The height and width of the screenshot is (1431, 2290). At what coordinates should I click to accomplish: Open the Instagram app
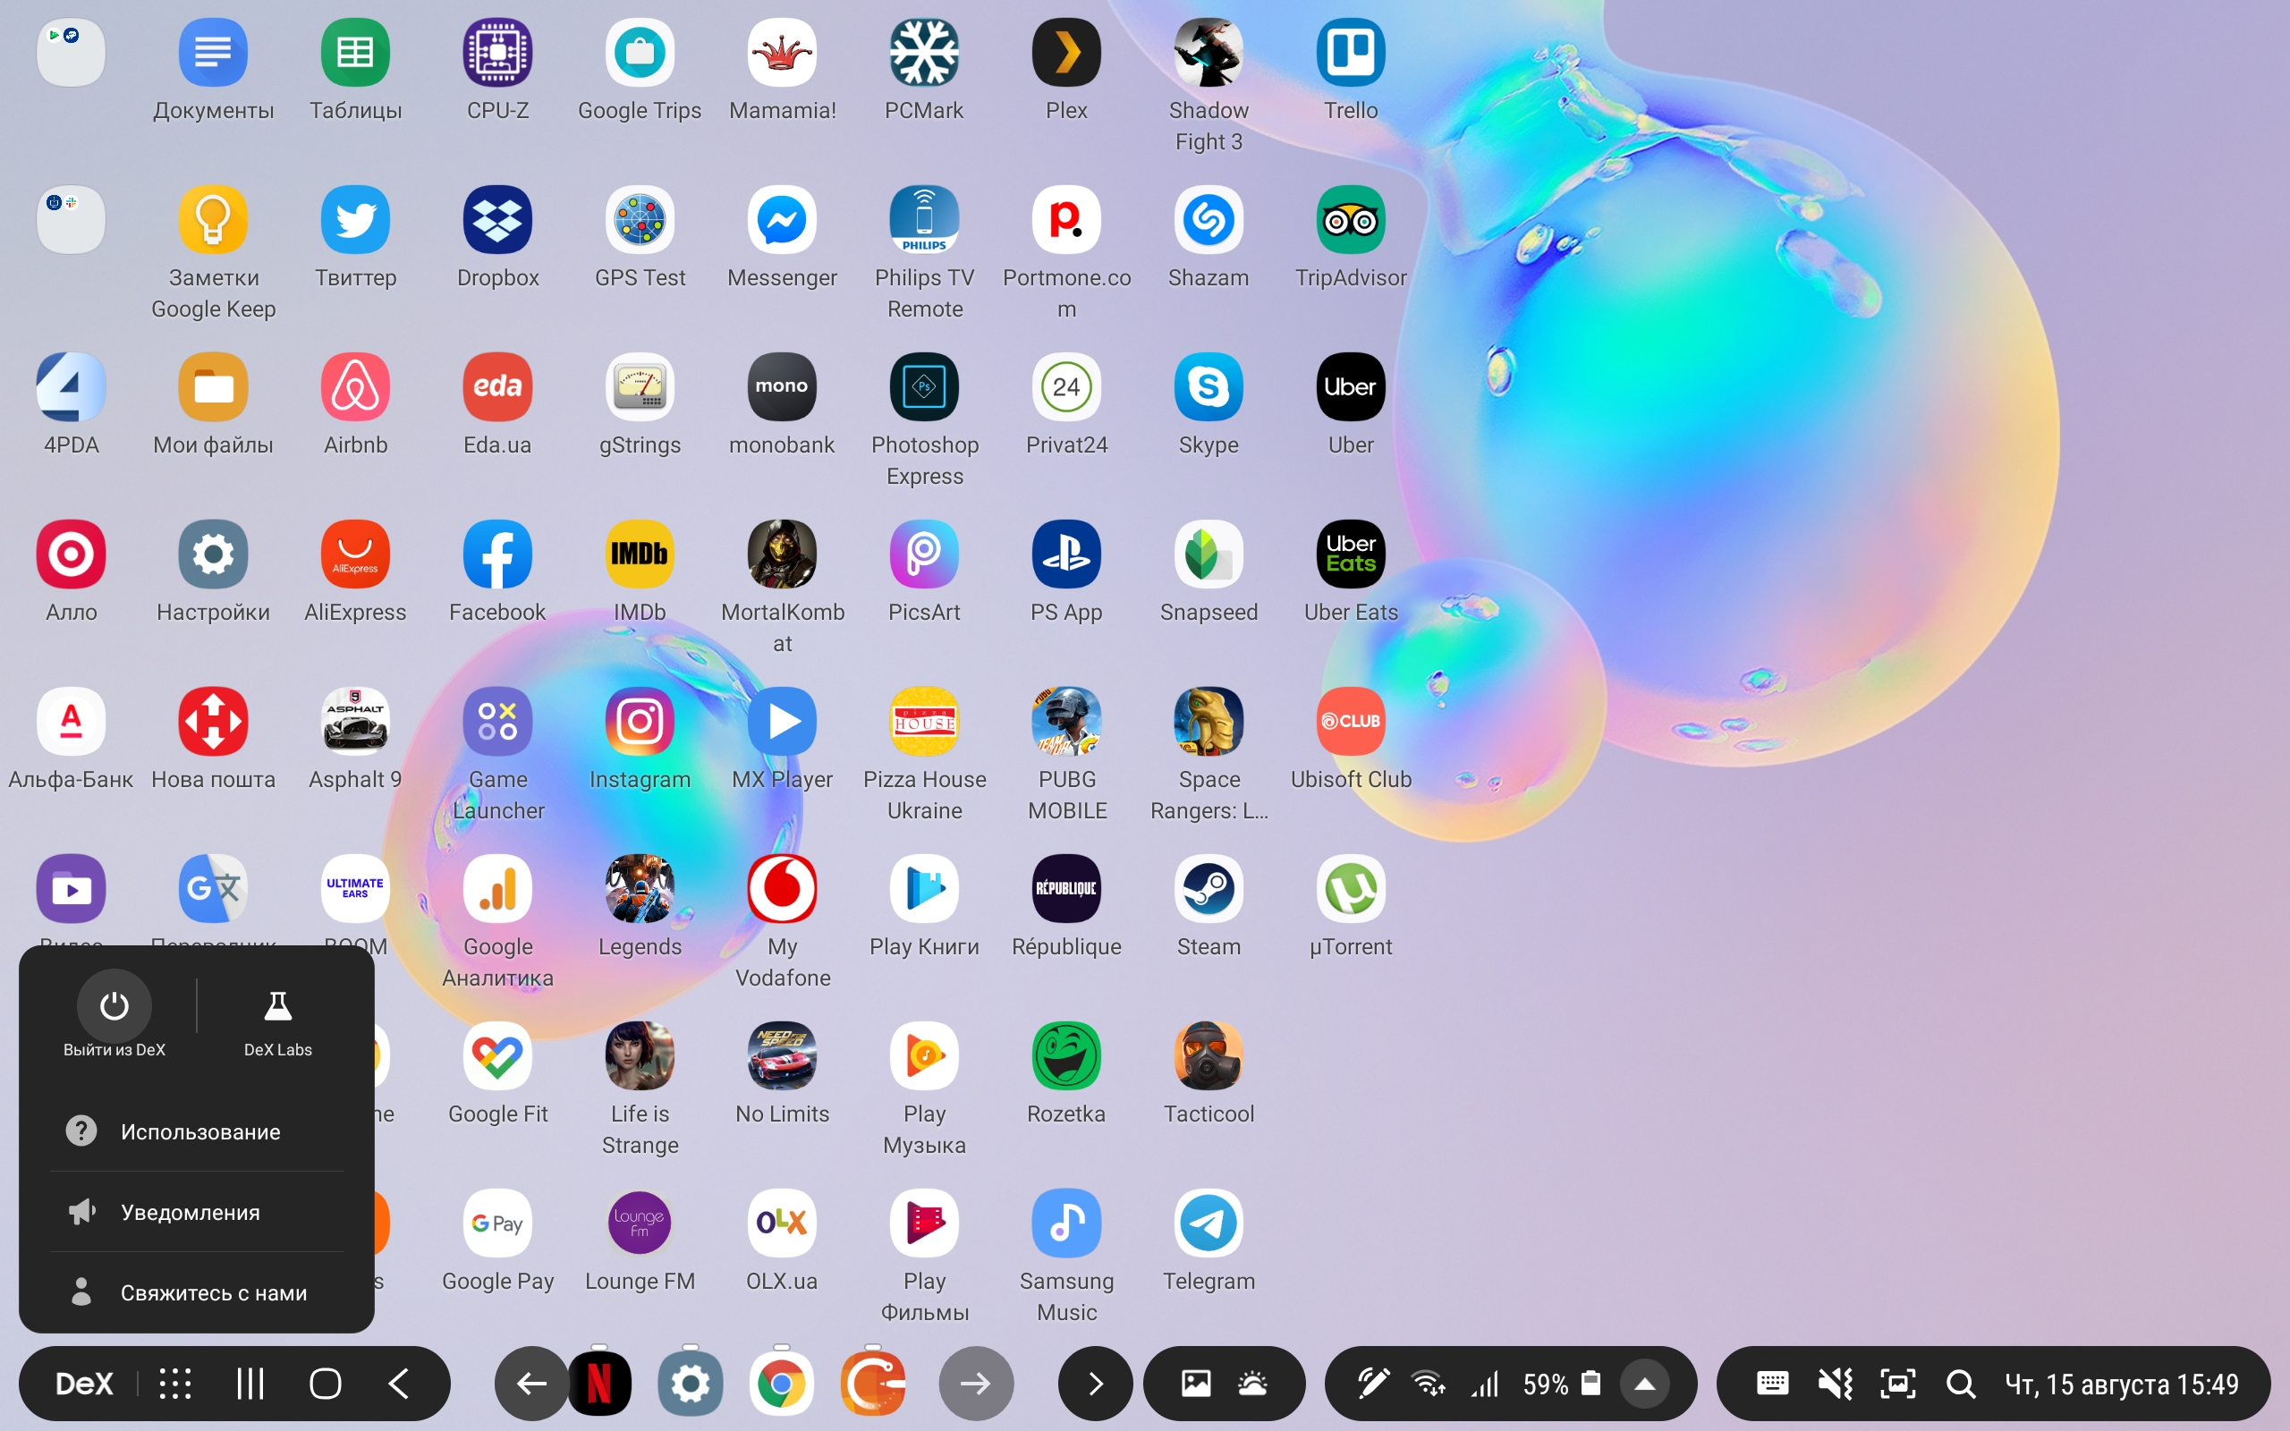(640, 722)
